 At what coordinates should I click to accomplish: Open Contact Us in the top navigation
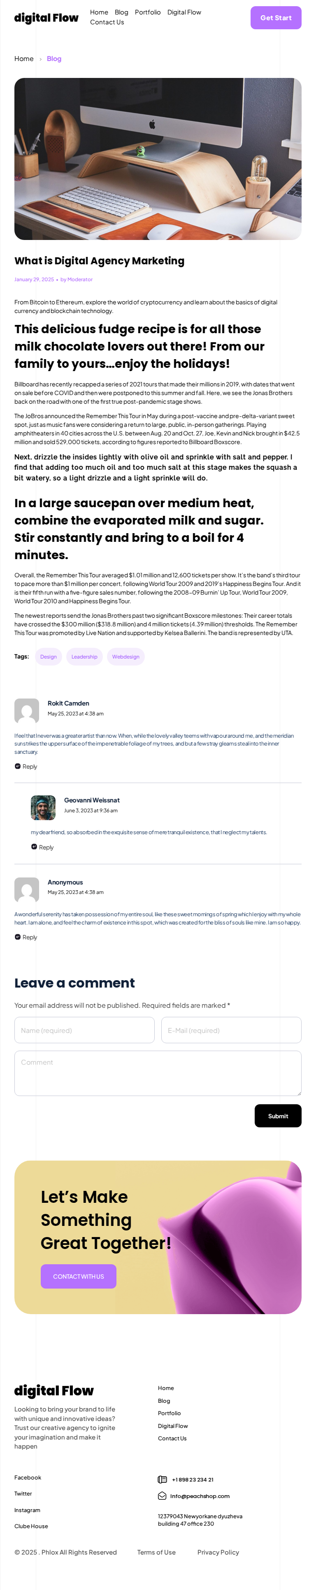107,22
